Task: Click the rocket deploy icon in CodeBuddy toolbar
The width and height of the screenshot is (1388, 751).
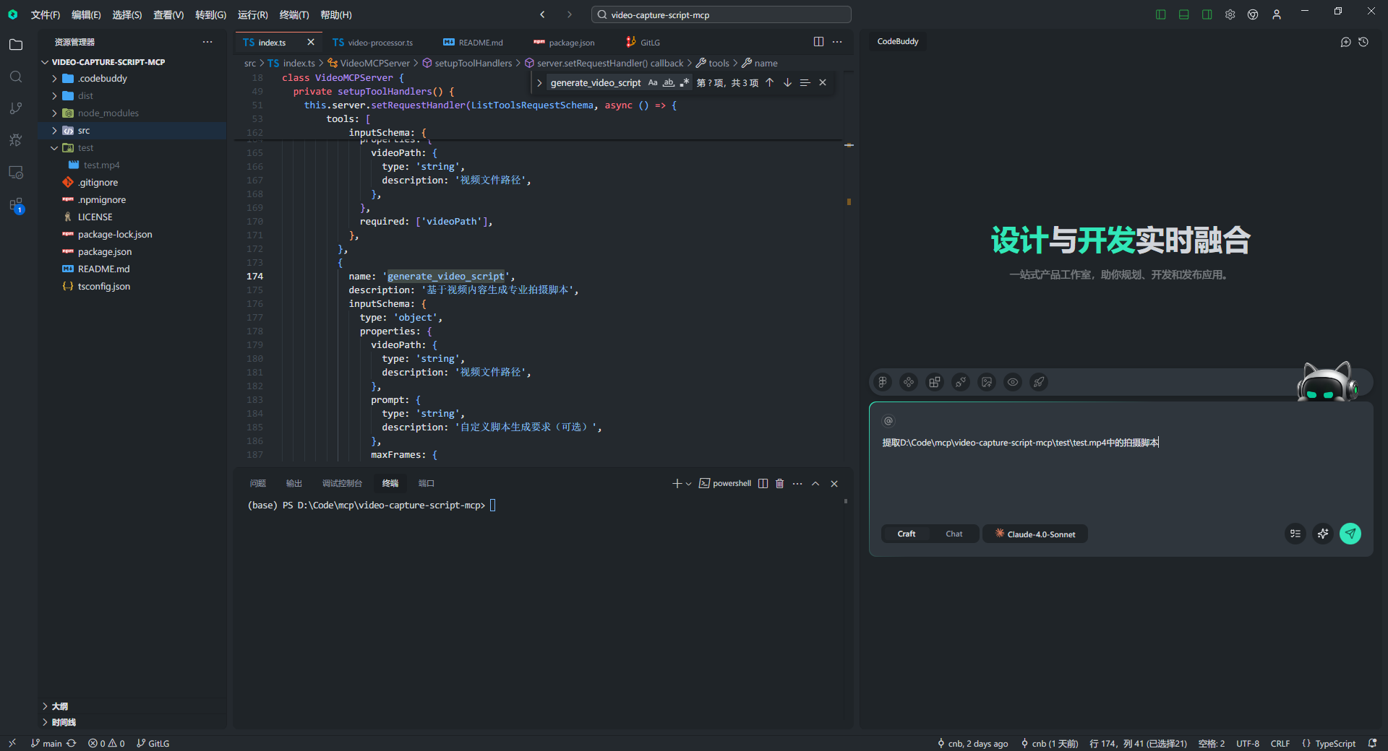Action: coord(1039,382)
